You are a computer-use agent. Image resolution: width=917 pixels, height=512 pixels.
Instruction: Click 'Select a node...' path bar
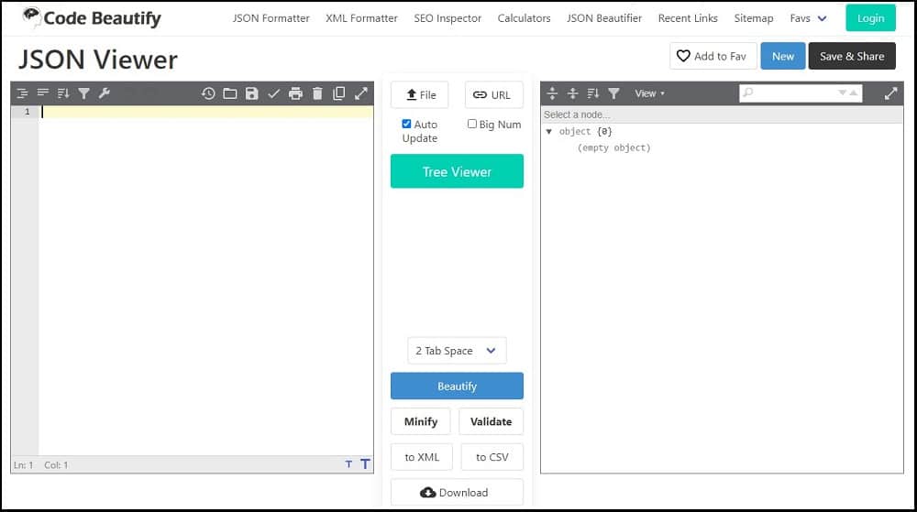722,114
